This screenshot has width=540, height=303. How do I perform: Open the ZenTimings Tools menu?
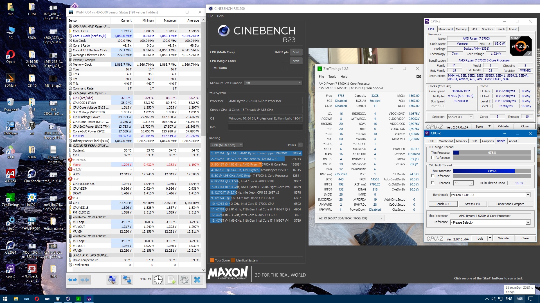coord(332,77)
